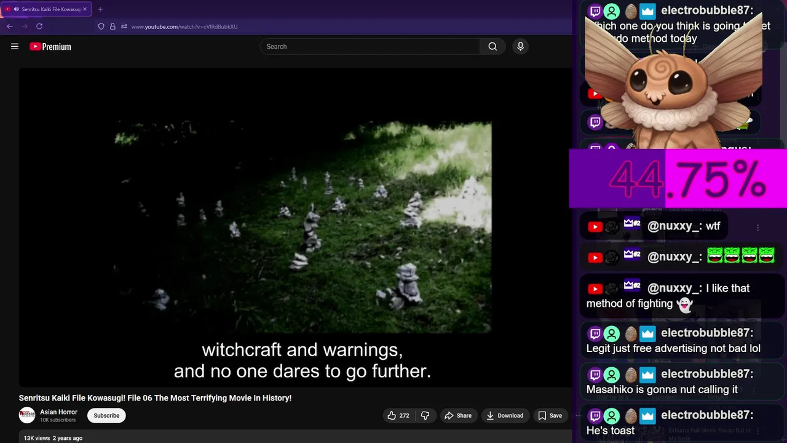Open site shield tracking protection icon
This screenshot has width=787, height=443.
click(x=101, y=26)
